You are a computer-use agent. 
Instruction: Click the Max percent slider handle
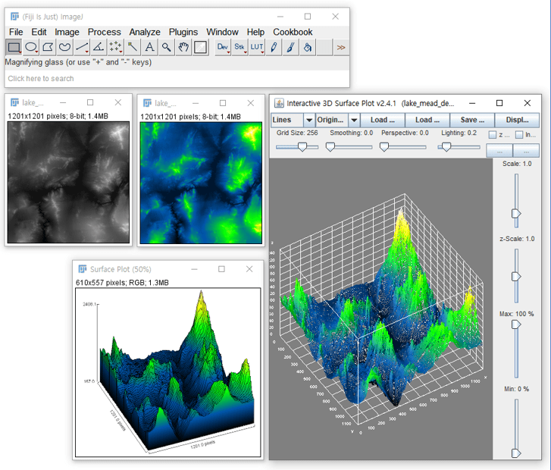click(516, 324)
